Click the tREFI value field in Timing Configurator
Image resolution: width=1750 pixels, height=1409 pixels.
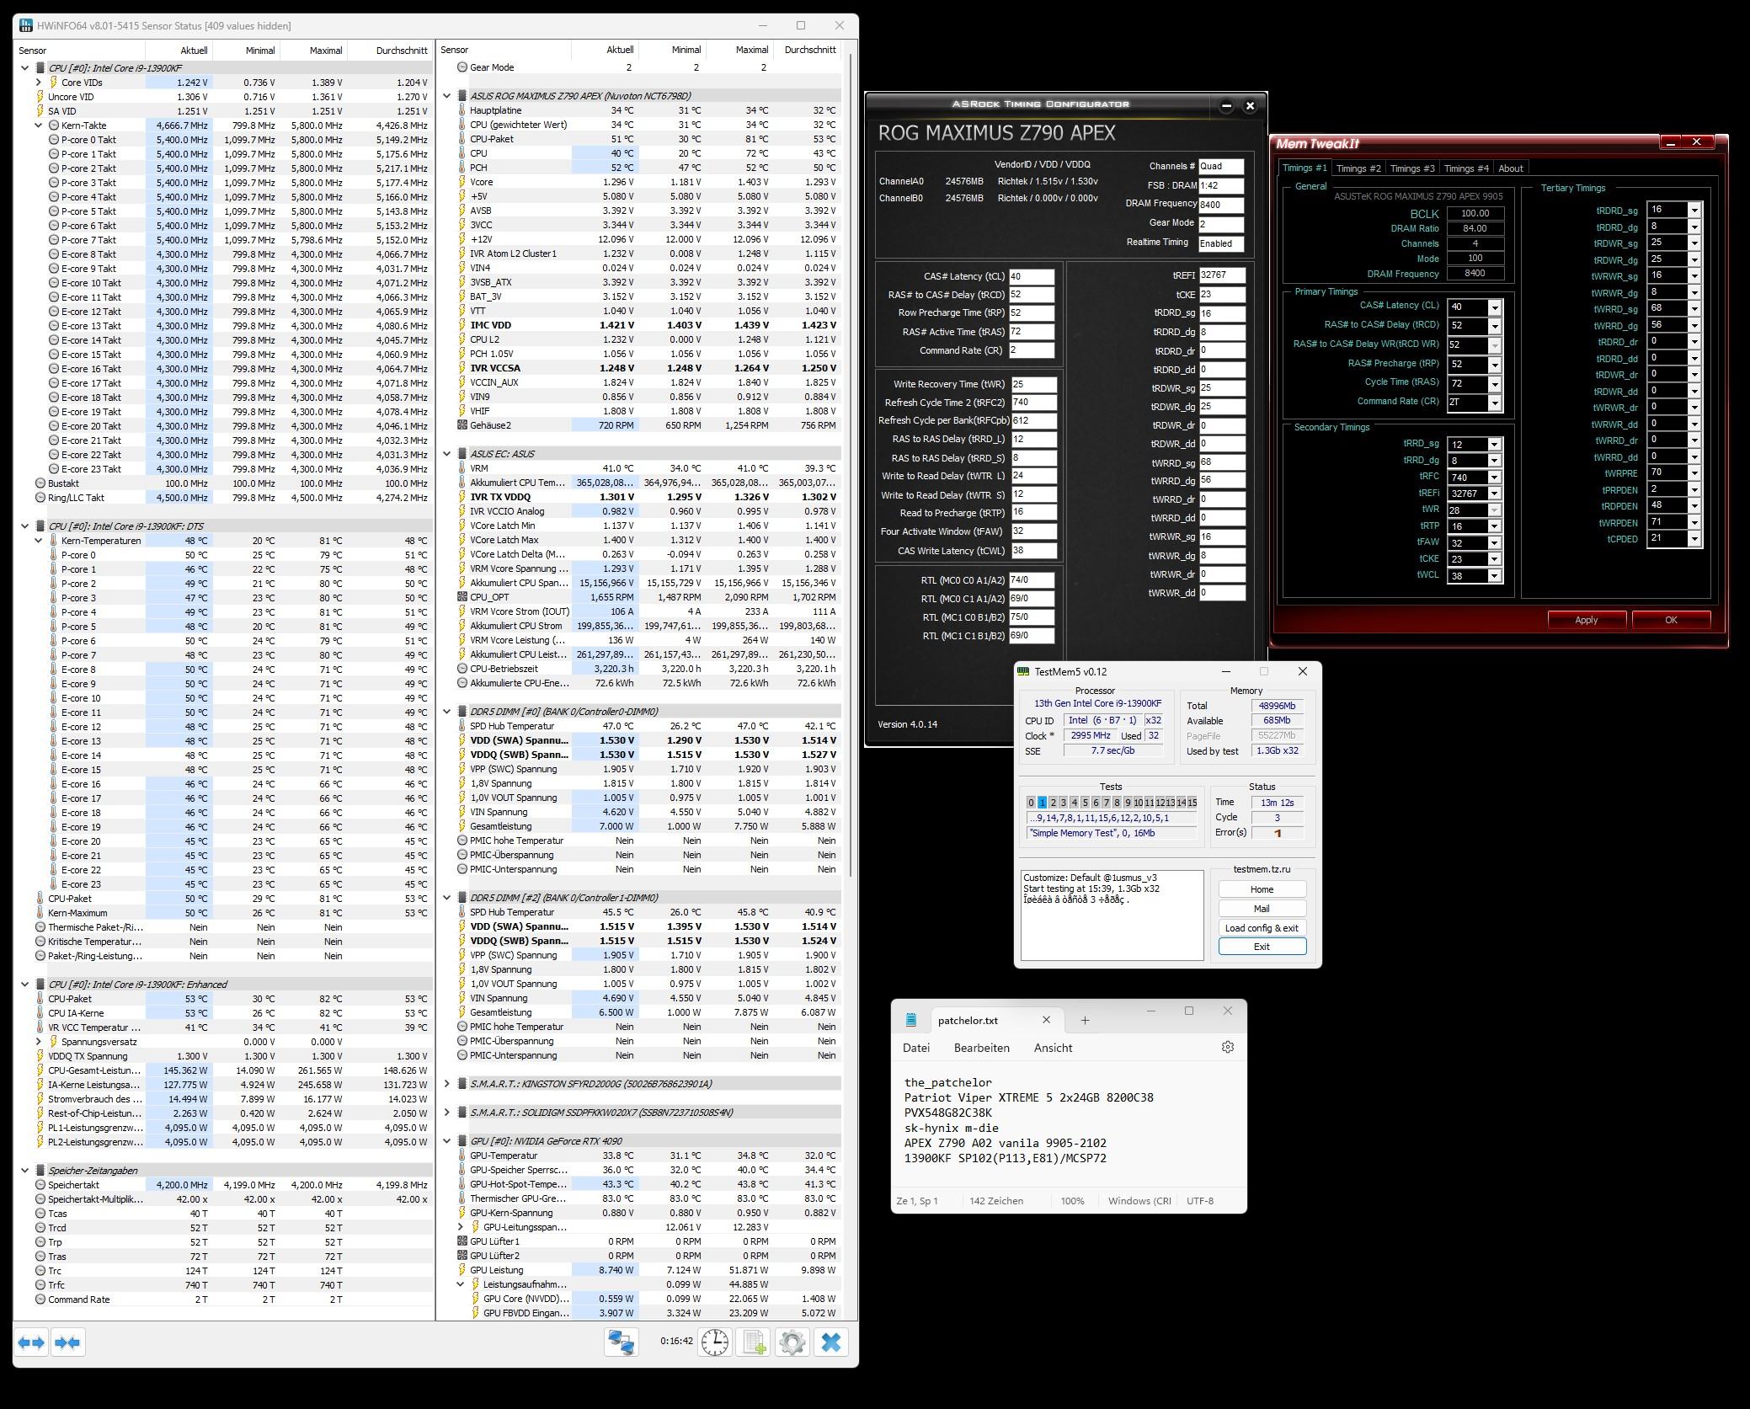tap(1220, 275)
